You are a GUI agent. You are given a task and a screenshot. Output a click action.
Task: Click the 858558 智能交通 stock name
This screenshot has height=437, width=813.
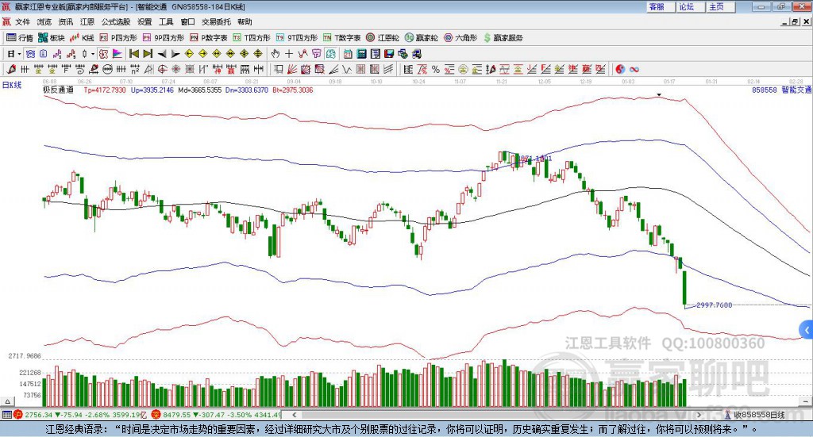[782, 90]
